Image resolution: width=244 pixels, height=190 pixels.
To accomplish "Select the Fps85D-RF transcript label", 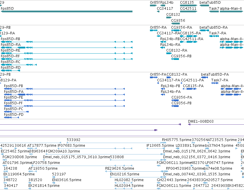I will pyautogui.click(x=10, y=56).
